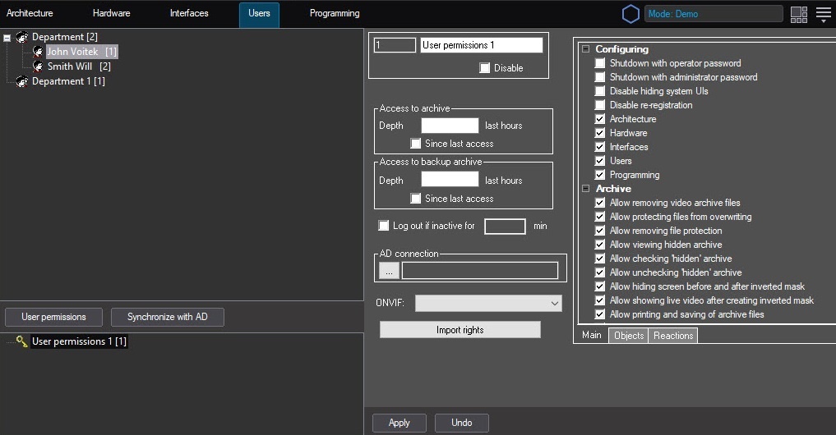
Task: Click the key icon of User permissions 1
Action: coord(22,341)
